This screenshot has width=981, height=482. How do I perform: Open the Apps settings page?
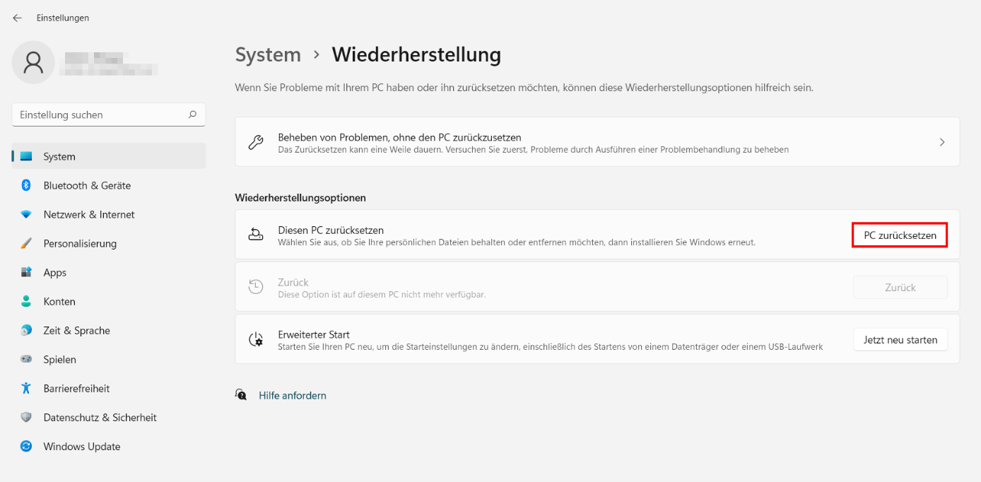[109, 272]
